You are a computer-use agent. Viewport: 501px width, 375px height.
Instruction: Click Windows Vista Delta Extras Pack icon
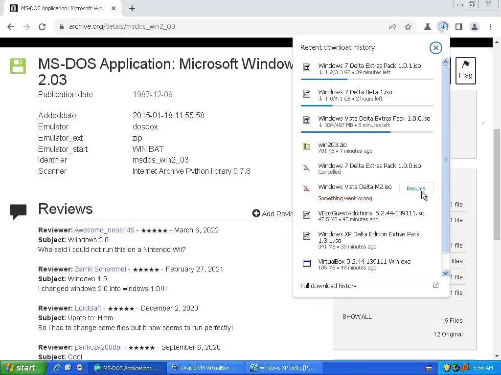point(306,121)
